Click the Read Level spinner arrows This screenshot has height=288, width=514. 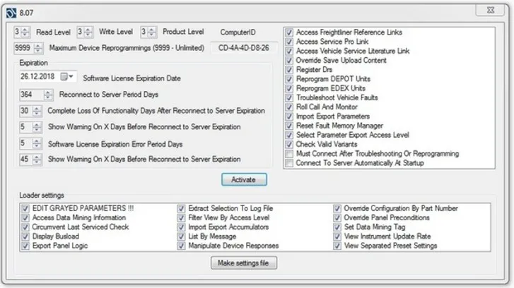[25, 32]
